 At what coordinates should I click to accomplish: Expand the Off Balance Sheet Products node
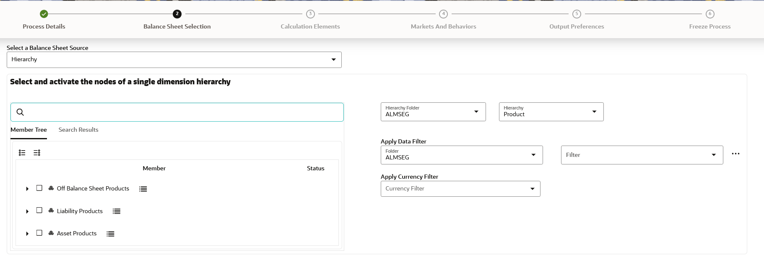pyautogui.click(x=27, y=189)
